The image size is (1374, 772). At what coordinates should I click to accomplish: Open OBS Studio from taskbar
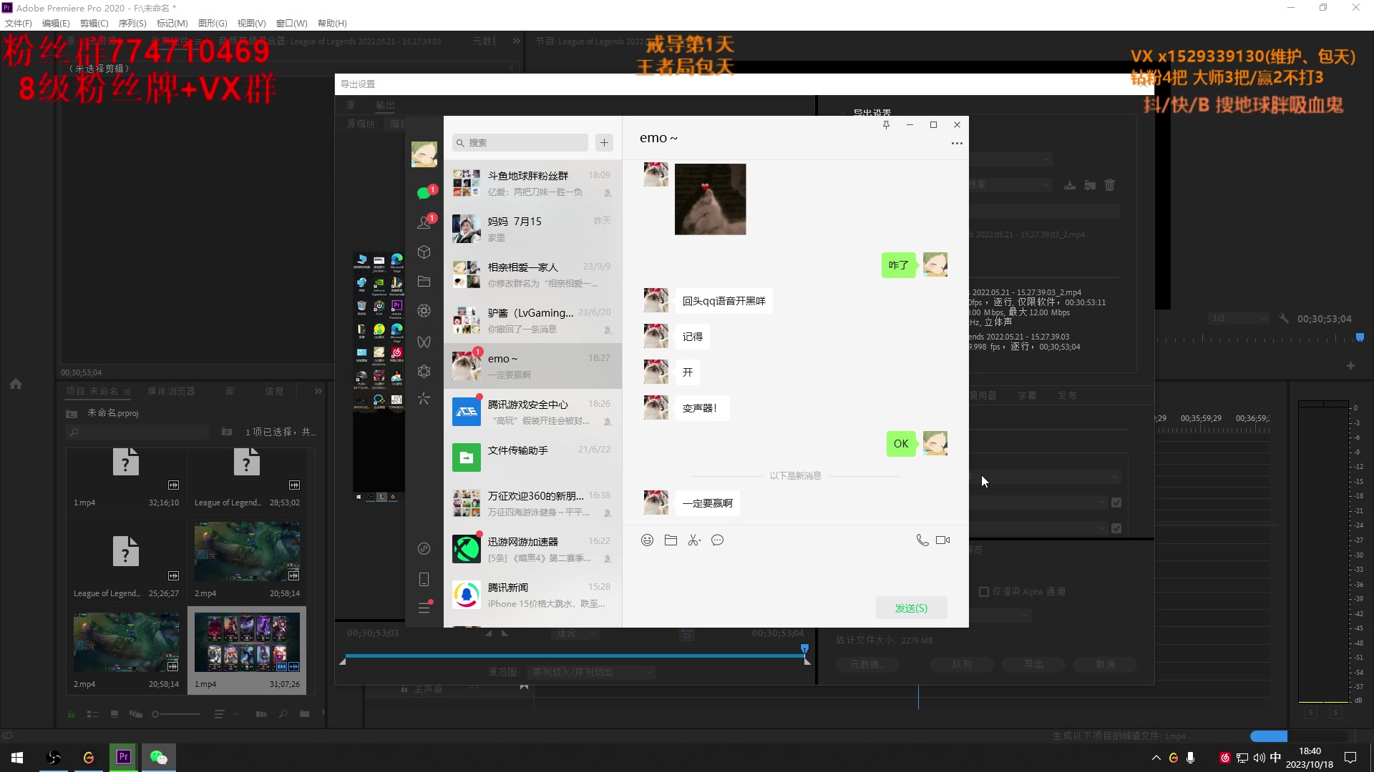tap(54, 758)
